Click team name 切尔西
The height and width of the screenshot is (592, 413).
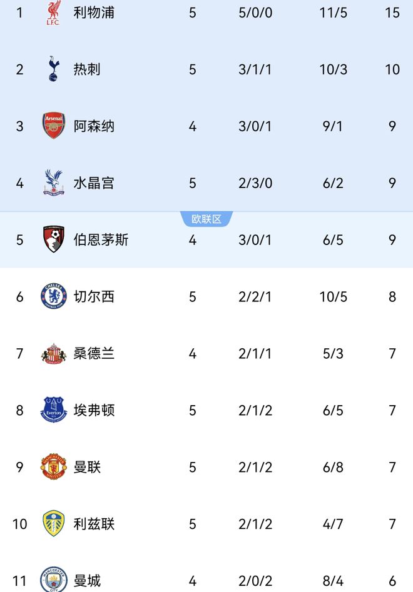(x=94, y=296)
